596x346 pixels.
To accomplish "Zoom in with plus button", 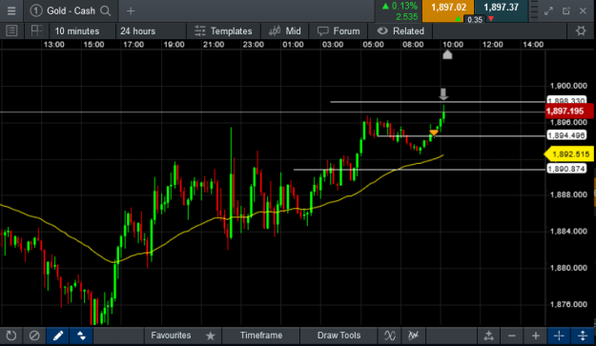I will pyautogui.click(x=536, y=336).
